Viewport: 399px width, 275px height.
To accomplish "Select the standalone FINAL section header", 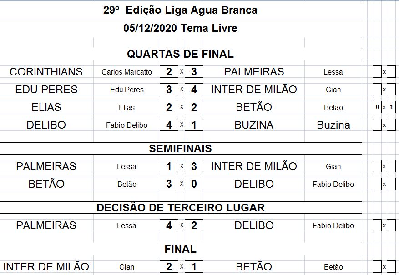I will tap(180, 249).
